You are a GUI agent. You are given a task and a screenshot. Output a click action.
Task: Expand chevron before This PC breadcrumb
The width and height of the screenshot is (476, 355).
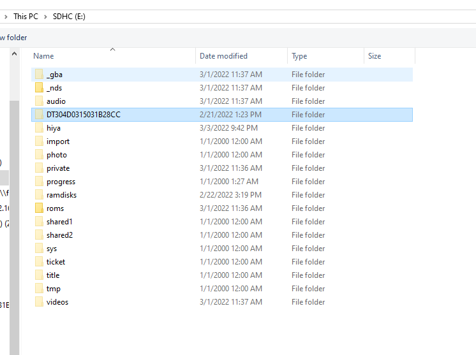click(6, 17)
